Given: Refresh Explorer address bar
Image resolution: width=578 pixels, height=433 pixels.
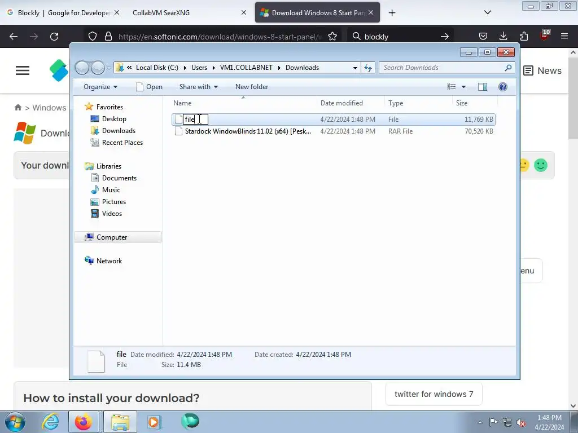Looking at the screenshot, I should pyautogui.click(x=368, y=68).
